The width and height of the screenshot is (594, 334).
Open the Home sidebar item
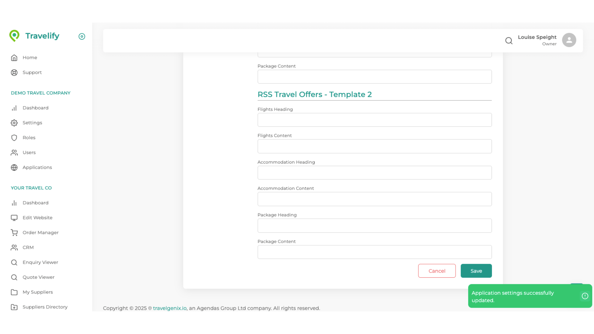click(30, 58)
